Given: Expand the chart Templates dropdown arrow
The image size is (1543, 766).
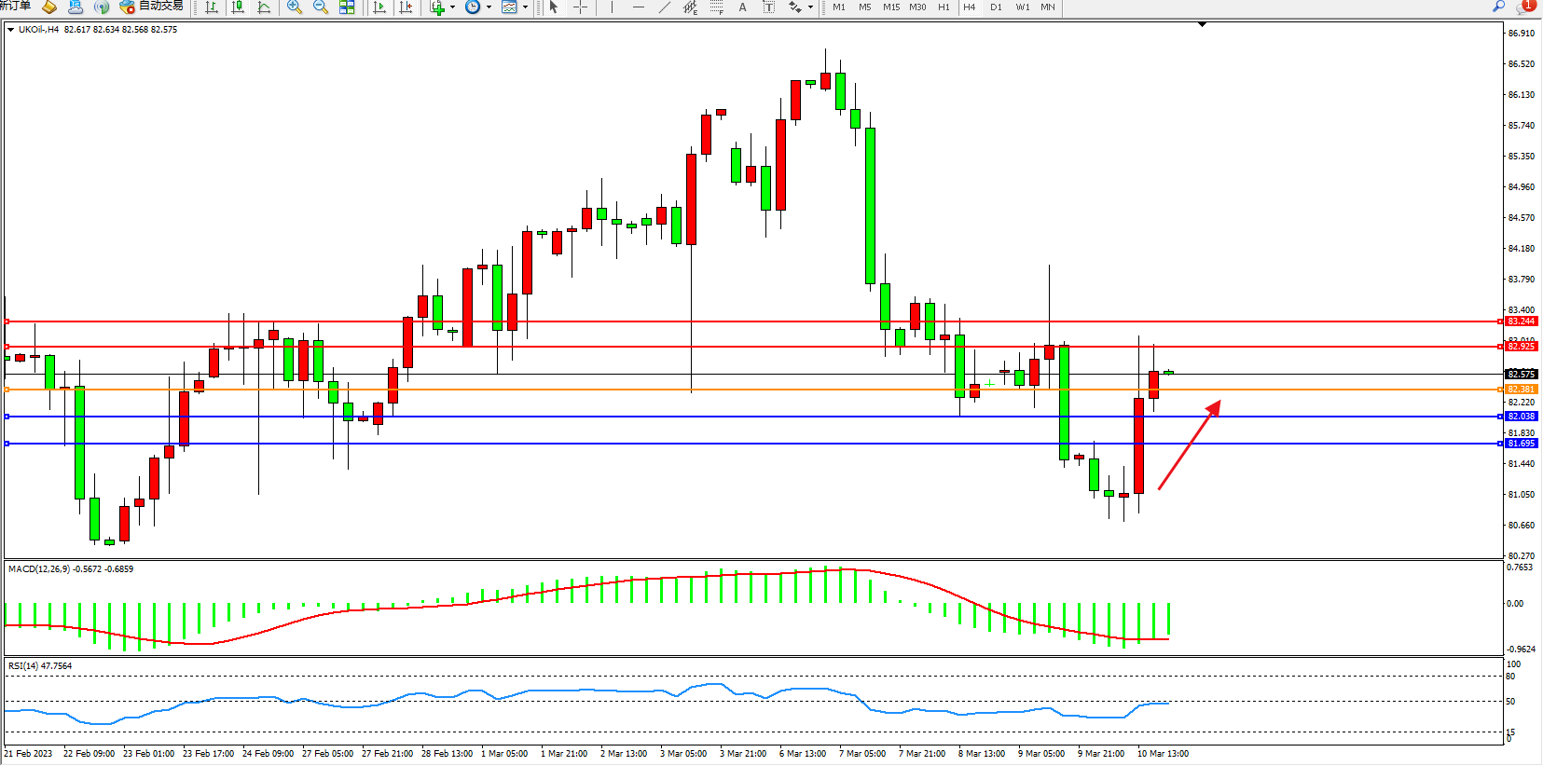Looking at the screenshot, I should (526, 7).
